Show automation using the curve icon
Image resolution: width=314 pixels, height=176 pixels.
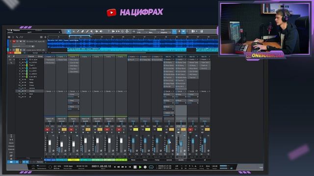coord(21,37)
